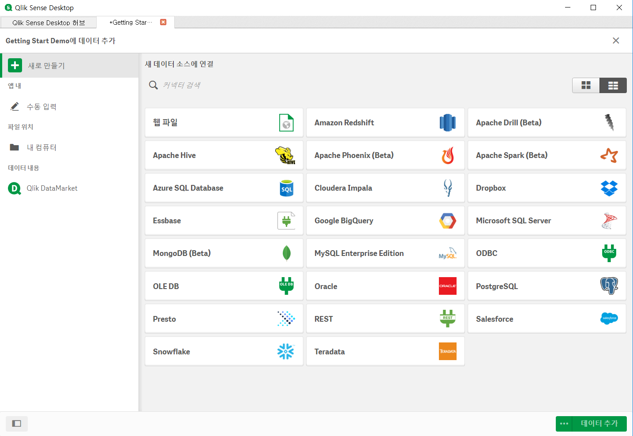Viewport: 633px width, 436px height.
Task: Switch to large tile grid view
Action: pyautogui.click(x=586, y=86)
